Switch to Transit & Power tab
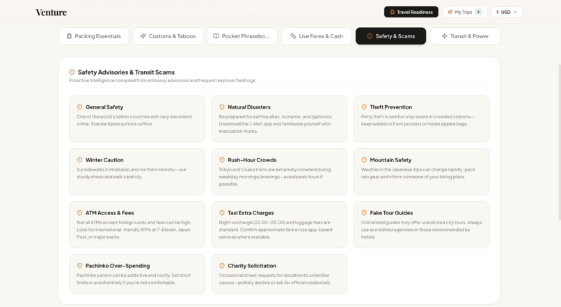The image size is (561, 307). pyautogui.click(x=465, y=36)
